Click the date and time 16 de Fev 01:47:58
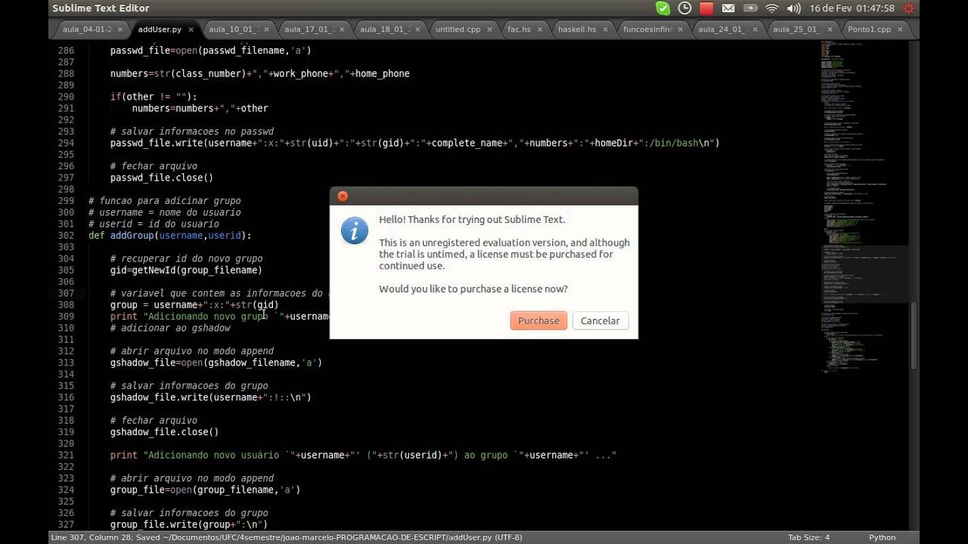Viewport: 968px width, 544px height. coord(852,8)
